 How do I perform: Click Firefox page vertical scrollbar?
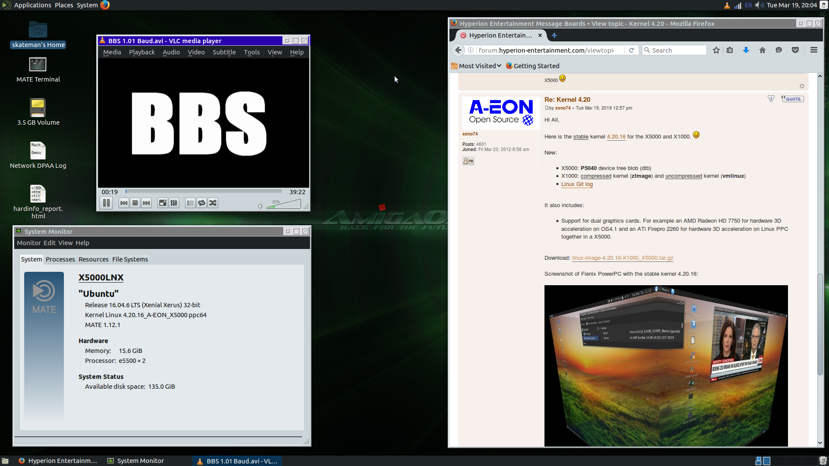click(820, 325)
